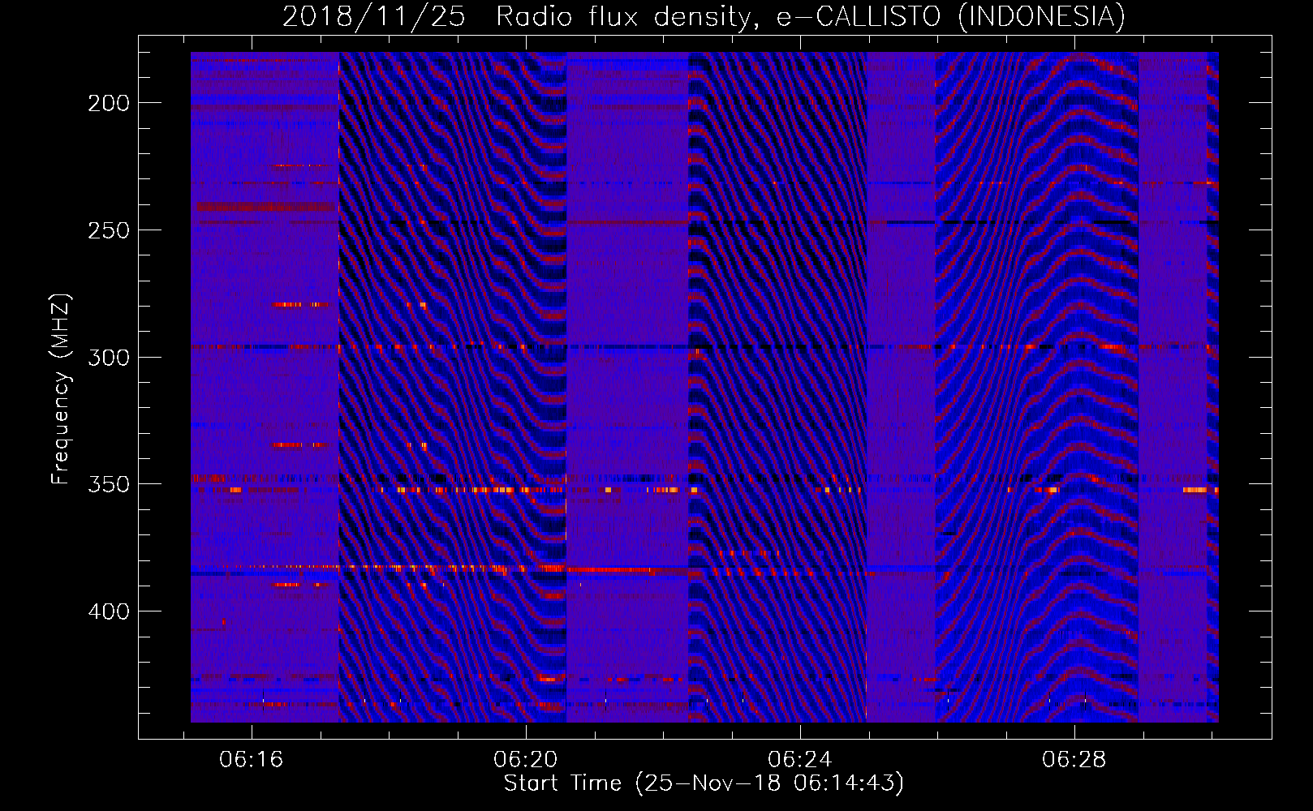Click the 06:16 time tick label

pyautogui.click(x=252, y=760)
